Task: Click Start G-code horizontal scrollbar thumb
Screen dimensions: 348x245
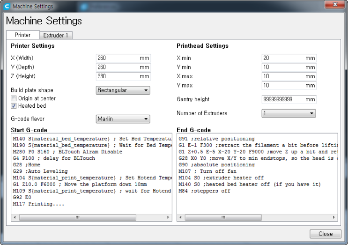Action: point(78,217)
